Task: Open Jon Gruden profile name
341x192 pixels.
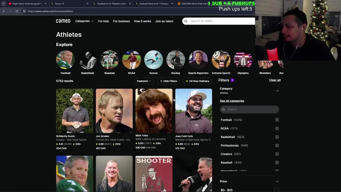Action: tap(103, 136)
